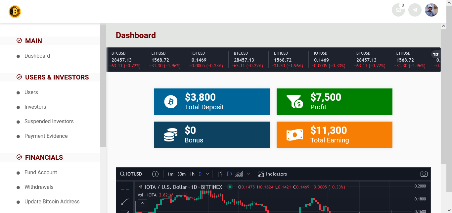
Task: Select the D daily interval
Action: (200, 174)
